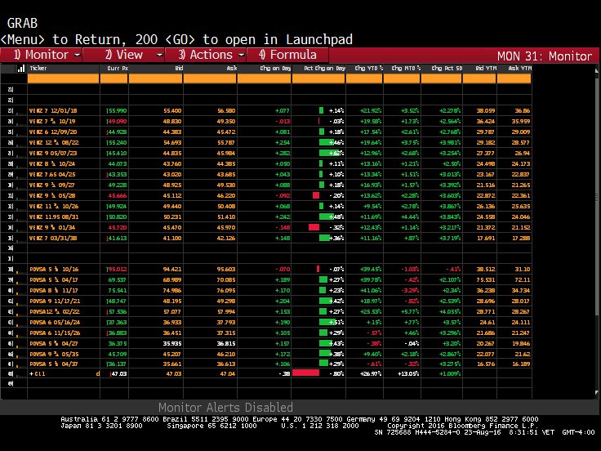Click the Ask YTM column header
The width and height of the screenshot is (601, 451).
click(x=519, y=69)
